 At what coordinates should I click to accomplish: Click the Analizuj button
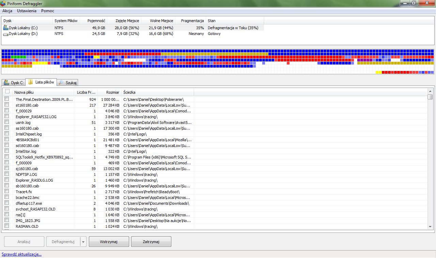click(x=24, y=242)
